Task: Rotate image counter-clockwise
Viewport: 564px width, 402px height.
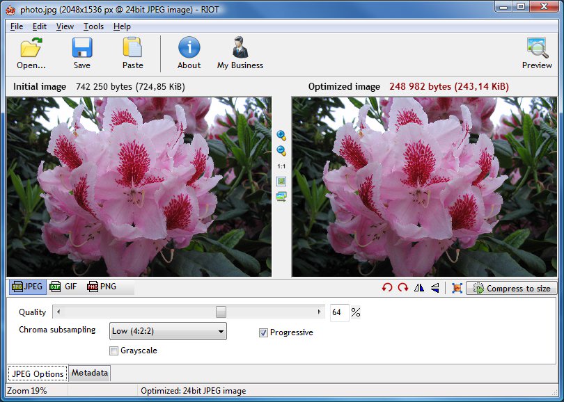Action: point(387,288)
